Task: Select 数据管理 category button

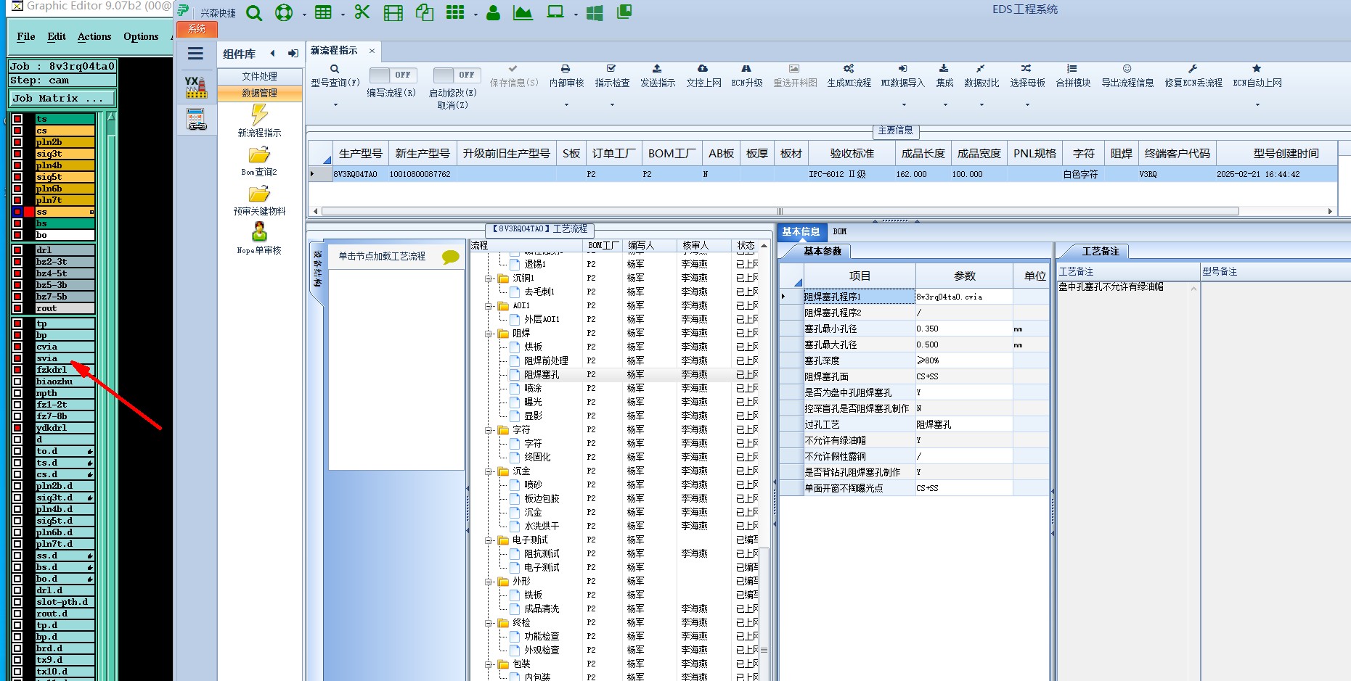Action: click(260, 93)
